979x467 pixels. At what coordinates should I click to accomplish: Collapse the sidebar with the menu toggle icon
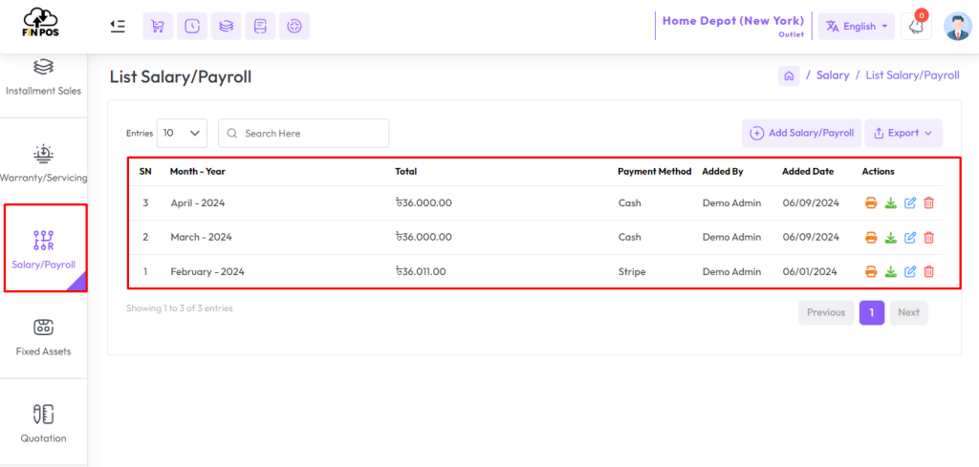click(118, 26)
